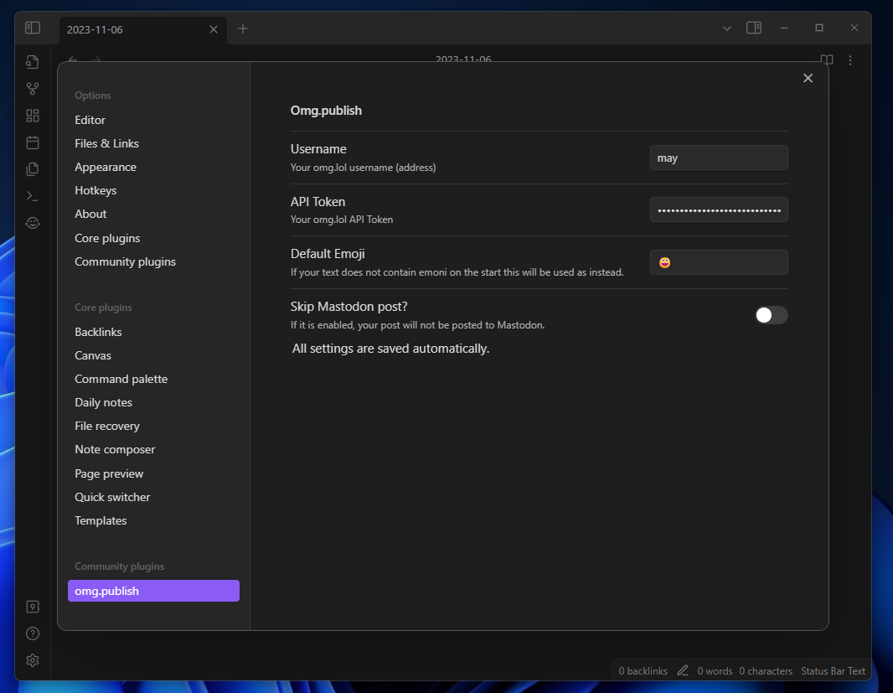This screenshot has height=693, width=893.
Task: Open the quick switcher file search icon
Action: (x=33, y=61)
